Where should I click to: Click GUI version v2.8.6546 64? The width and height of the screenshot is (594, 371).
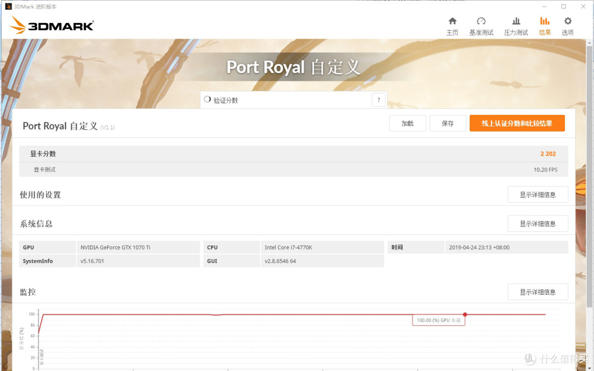(280, 261)
